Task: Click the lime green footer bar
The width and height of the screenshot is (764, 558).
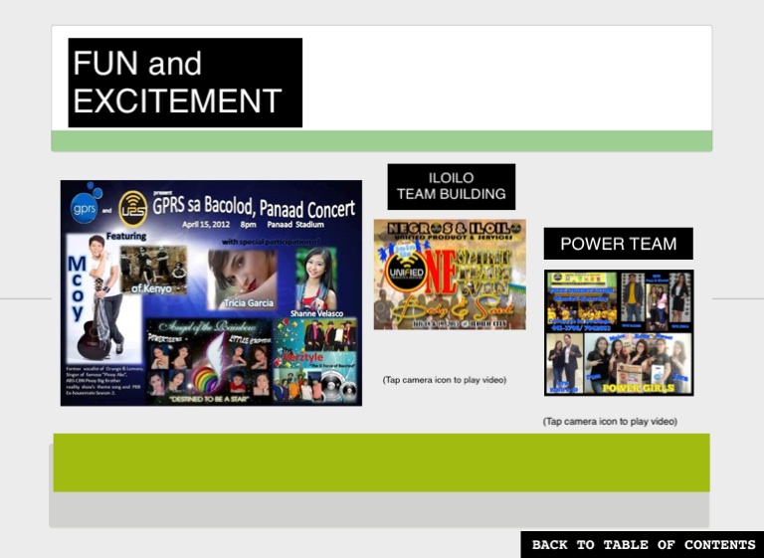Action: tap(381, 463)
